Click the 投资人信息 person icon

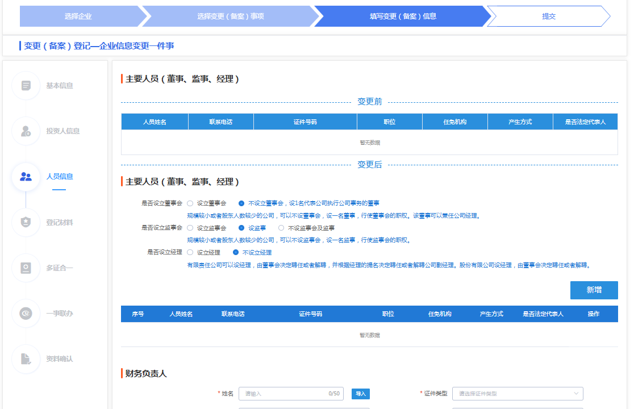(x=26, y=131)
